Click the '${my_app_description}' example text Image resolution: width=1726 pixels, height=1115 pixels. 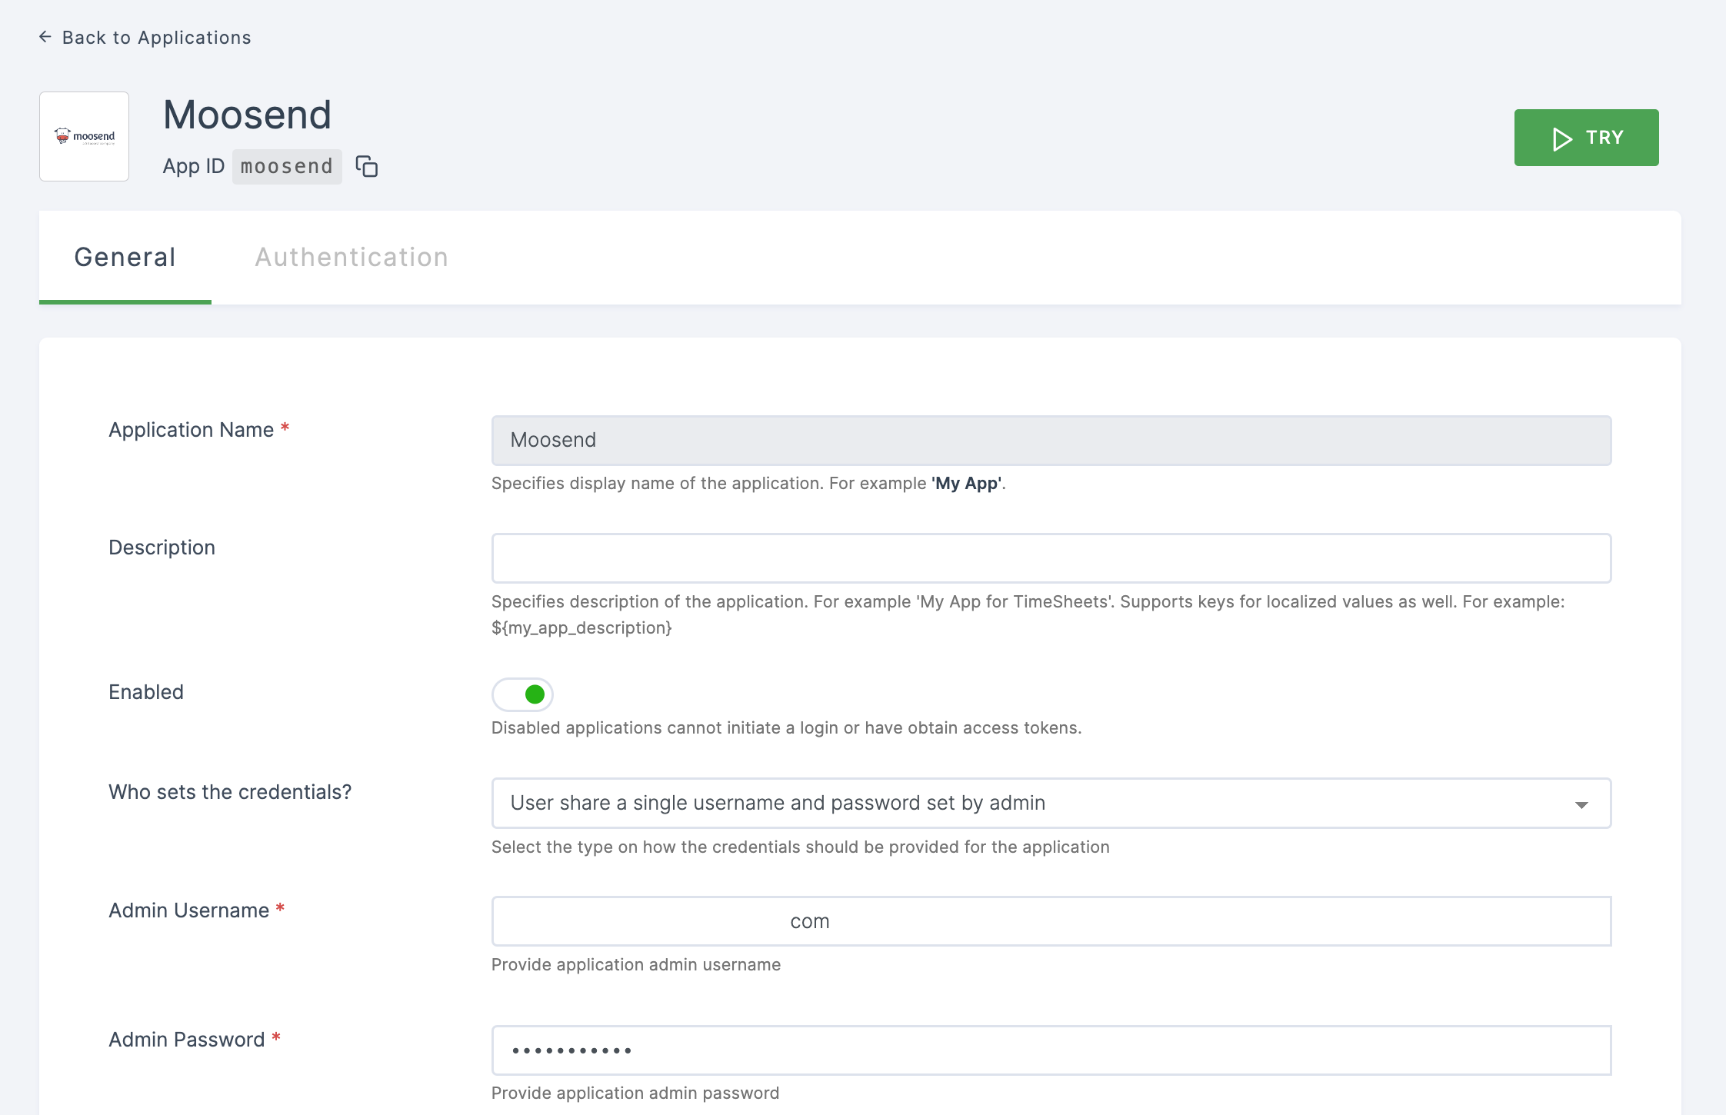[x=581, y=628]
